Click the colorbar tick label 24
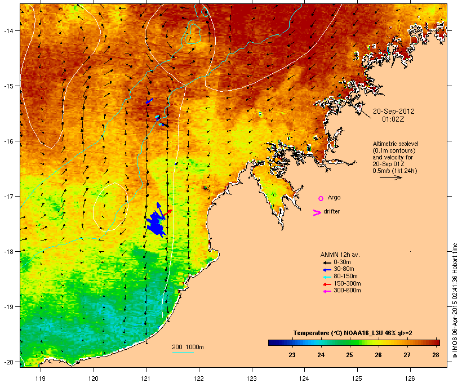The width and height of the screenshot is (462, 383). click(x=321, y=355)
